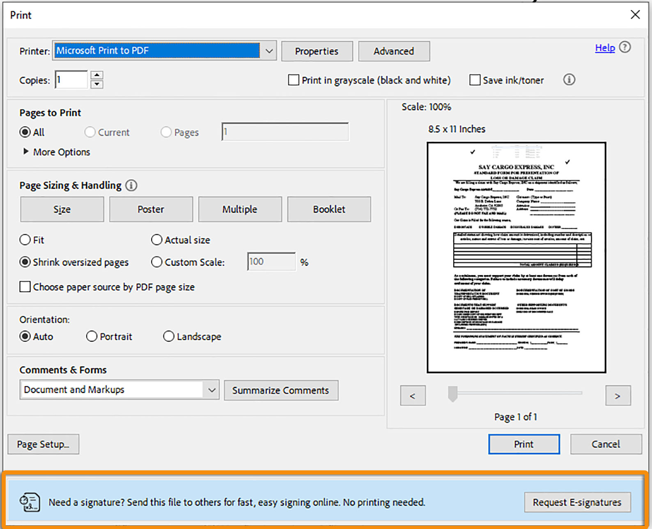Go to previous preview page
The width and height of the screenshot is (652, 529).
(x=413, y=396)
